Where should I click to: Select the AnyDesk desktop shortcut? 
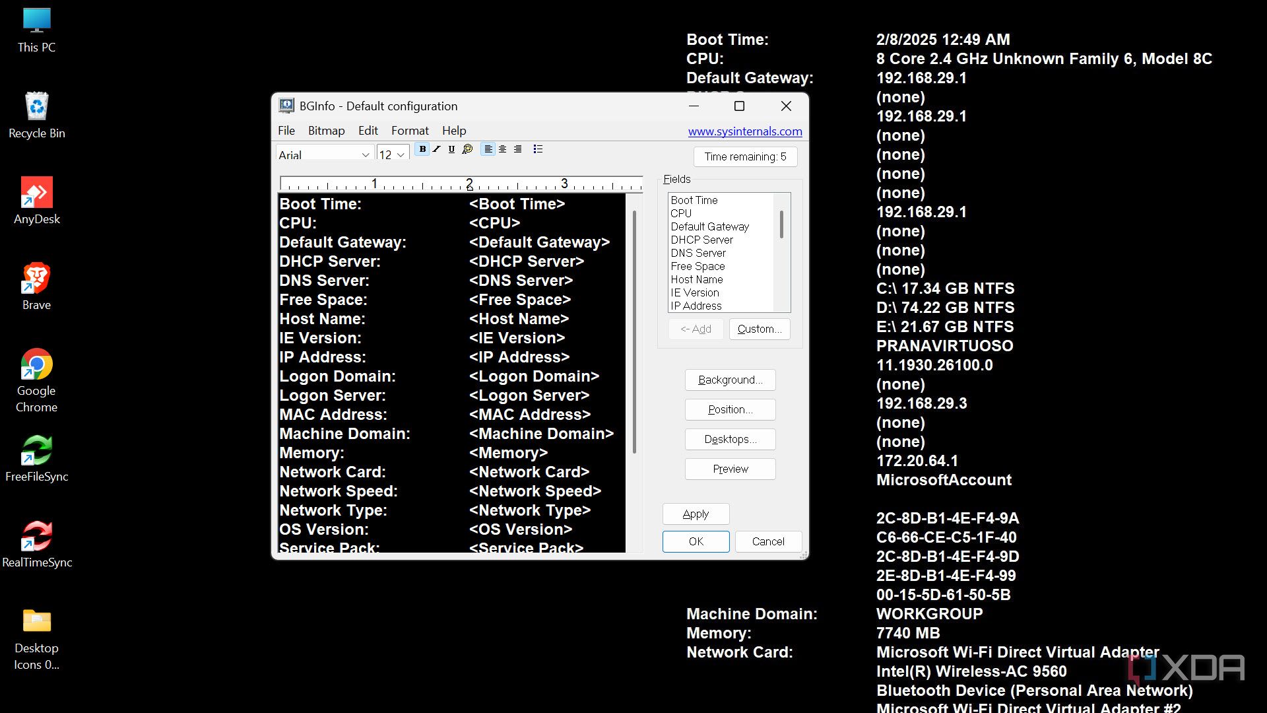point(37,201)
